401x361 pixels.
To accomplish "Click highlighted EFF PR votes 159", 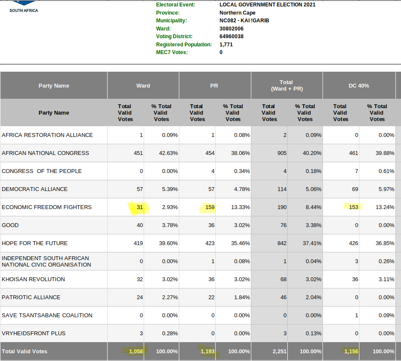I will tap(210, 207).
